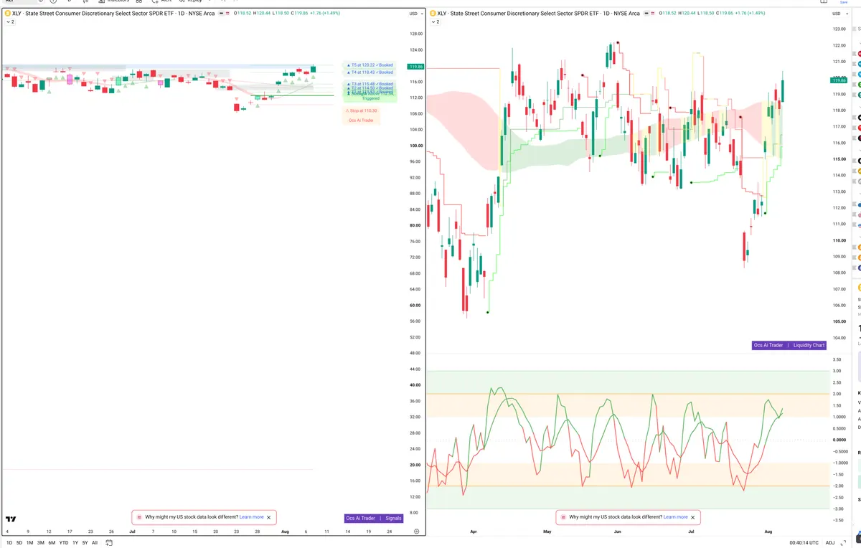Dismiss the left chart data notice

coord(269,517)
